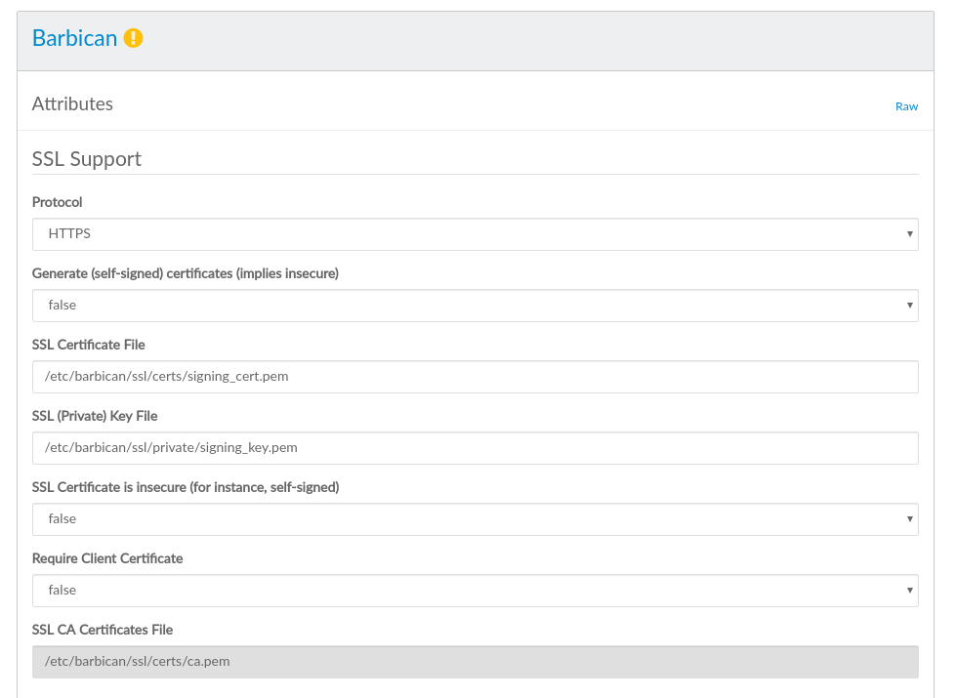Click the yellow warning icon beside Barbican
Screen dimensions: 956x698
click(x=134, y=39)
